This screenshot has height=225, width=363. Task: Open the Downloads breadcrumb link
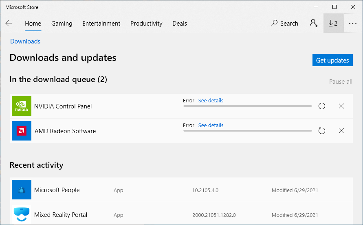point(25,41)
